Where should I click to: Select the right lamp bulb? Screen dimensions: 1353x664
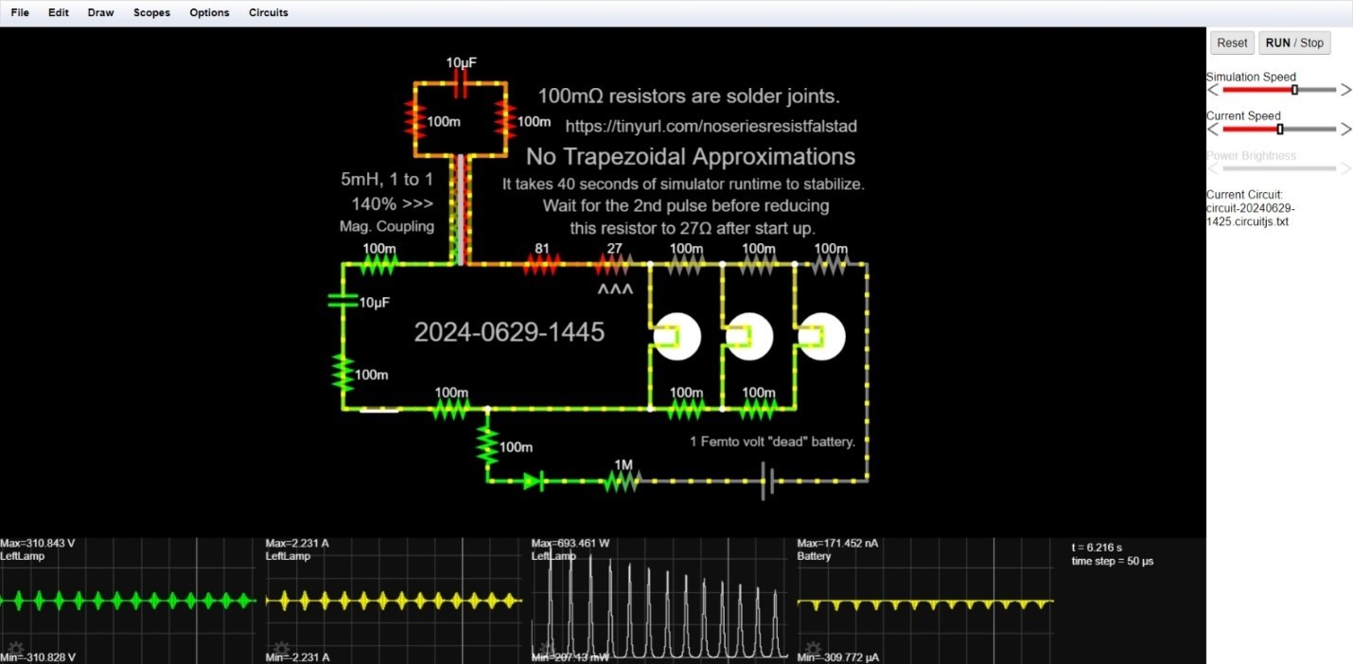point(820,336)
